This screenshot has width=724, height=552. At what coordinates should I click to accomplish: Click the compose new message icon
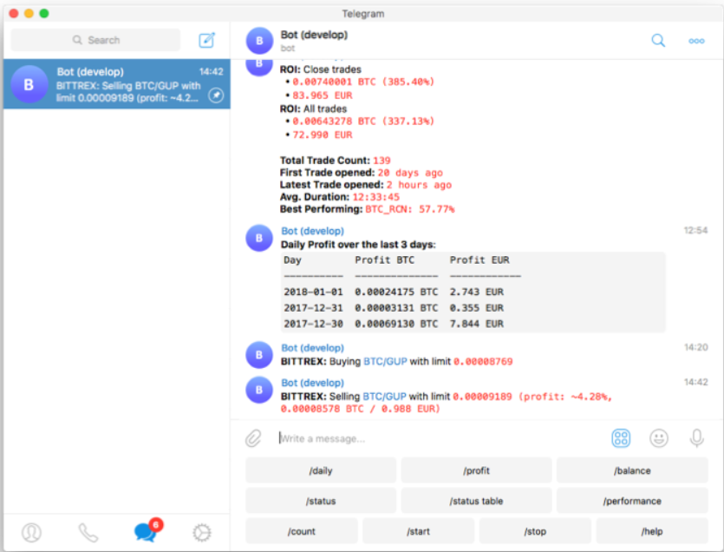(x=206, y=40)
